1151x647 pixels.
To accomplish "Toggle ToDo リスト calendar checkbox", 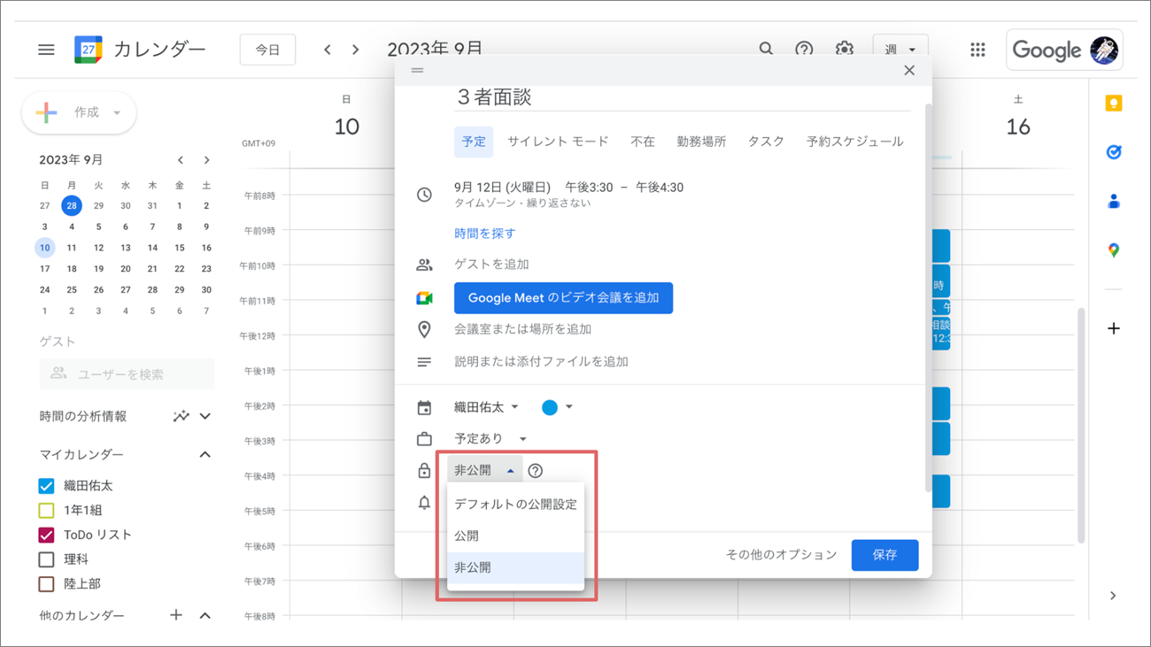I will click(x=47, y=535).
